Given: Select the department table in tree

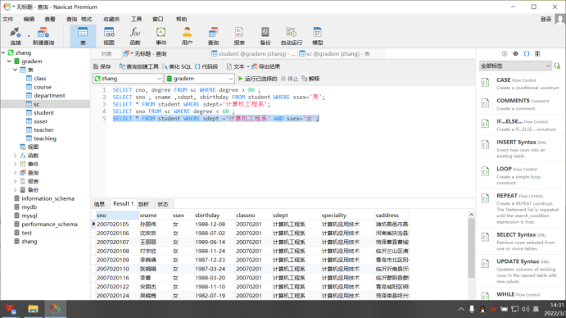Looking at the screenshot, I should pos(49,96).
